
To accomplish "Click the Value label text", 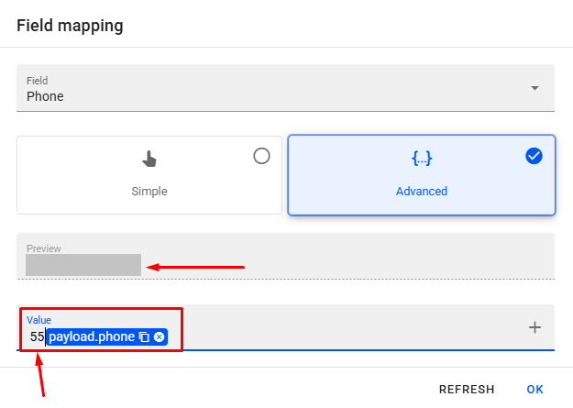I will coord(39,319).
